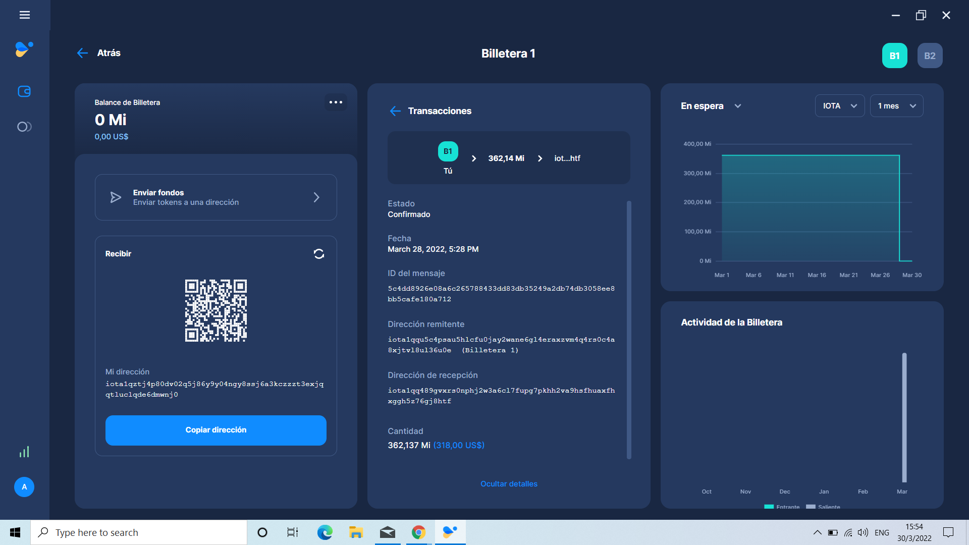Viewport: 969px width, 545px height.
Task: Open the IOTA currency dropdown
Action: [x=839, y=106]
